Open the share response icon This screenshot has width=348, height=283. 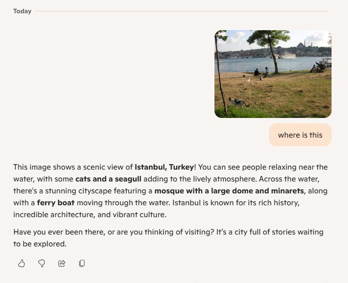coord(62,263)
